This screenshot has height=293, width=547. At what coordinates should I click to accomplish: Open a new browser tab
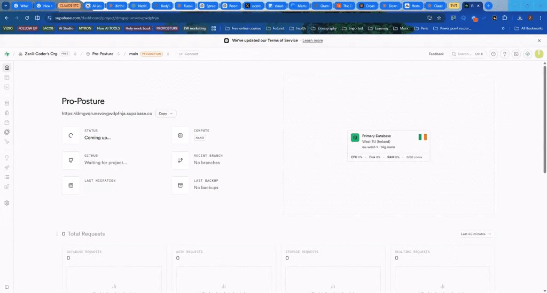coord(488,6)
